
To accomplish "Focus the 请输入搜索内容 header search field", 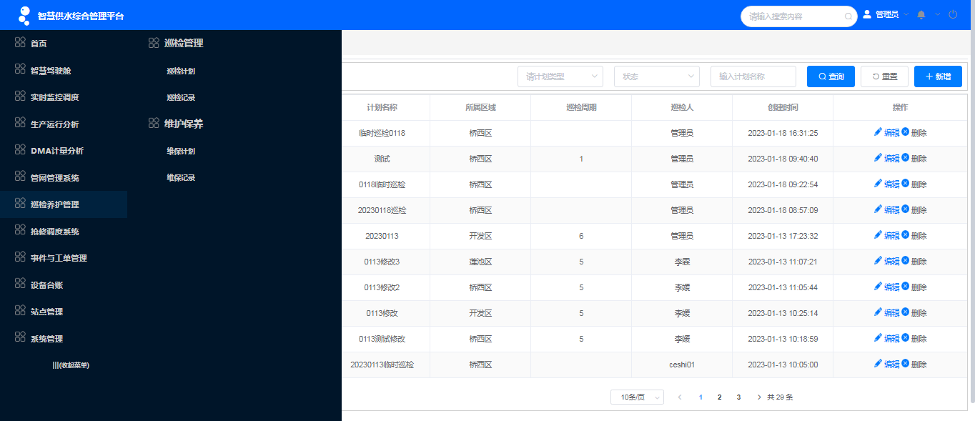I will tap(798, 16).
